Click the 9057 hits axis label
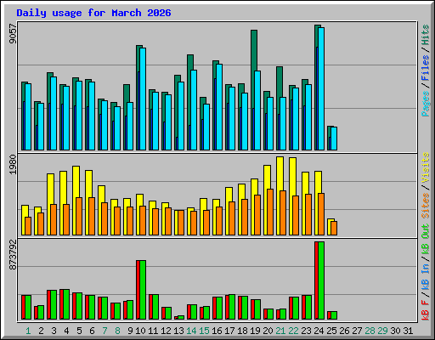Image resolution: width=435 pixels, height=340 pixels. (13, 34)
